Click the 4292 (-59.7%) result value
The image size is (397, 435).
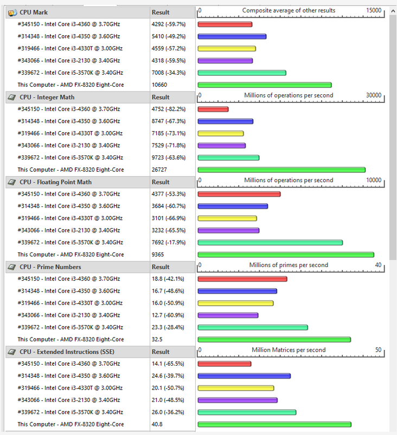point(169,24)
